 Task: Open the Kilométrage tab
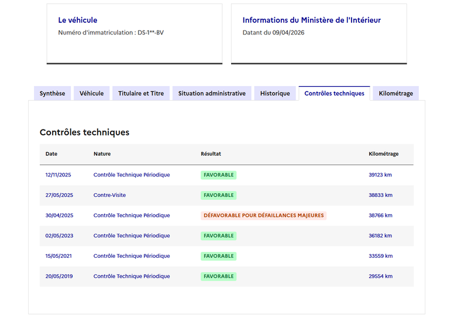click(x=396, y=94)
